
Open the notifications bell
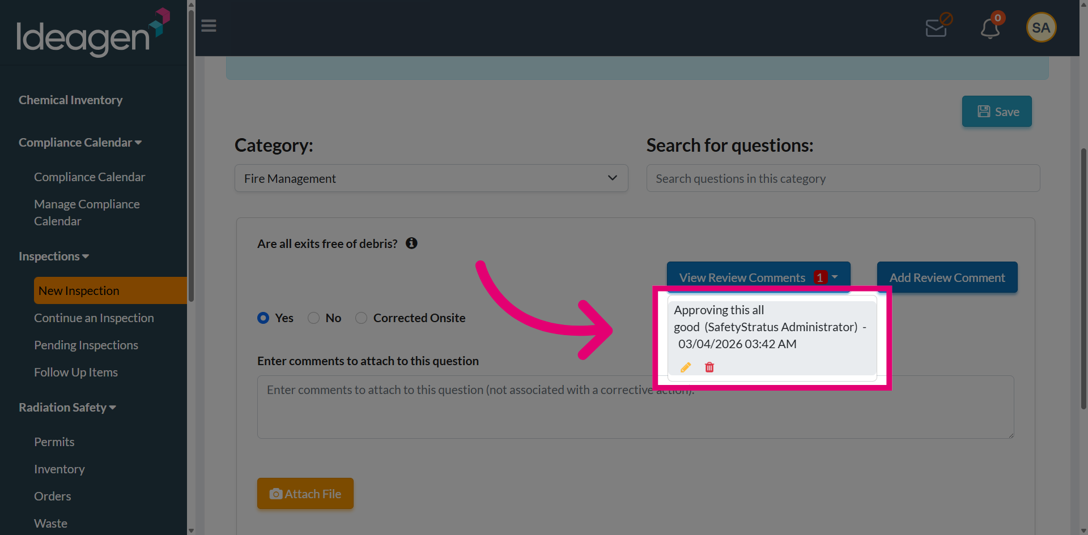click(991, 28)
